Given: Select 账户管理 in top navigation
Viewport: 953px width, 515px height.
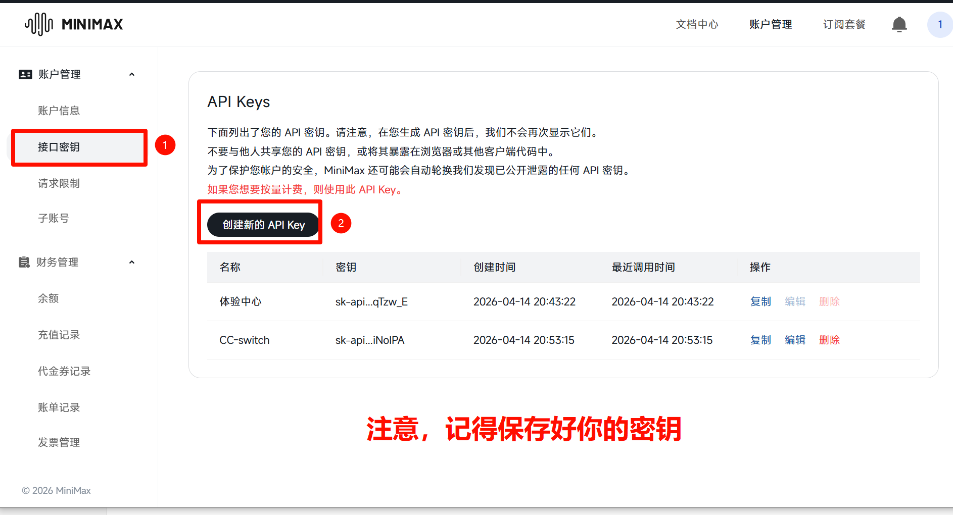Looking at the screenshot, I should [x=771, y=24].
